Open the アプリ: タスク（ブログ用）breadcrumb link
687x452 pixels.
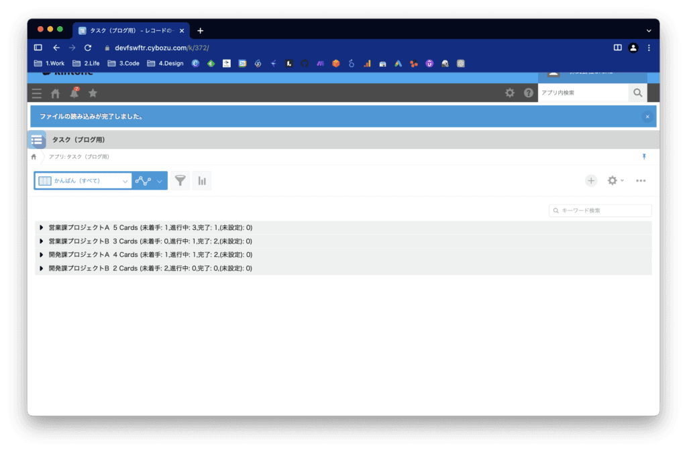pos(79,157)
